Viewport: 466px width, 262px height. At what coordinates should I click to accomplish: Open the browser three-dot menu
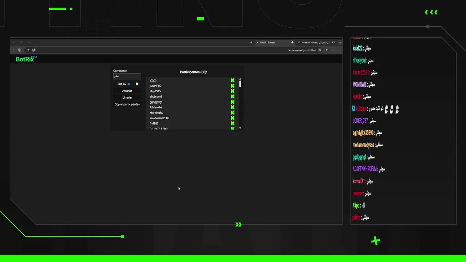click(x=13, y=50)
